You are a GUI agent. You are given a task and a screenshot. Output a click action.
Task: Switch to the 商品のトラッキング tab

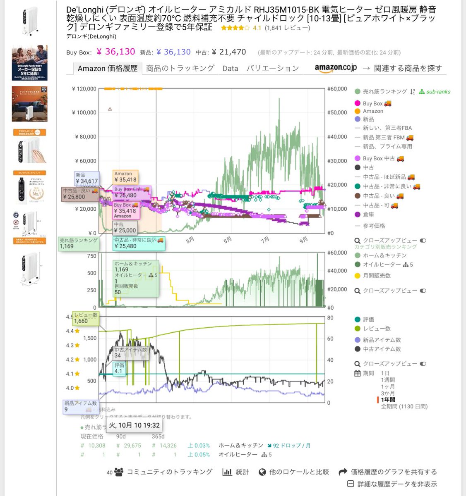[180, 69]
